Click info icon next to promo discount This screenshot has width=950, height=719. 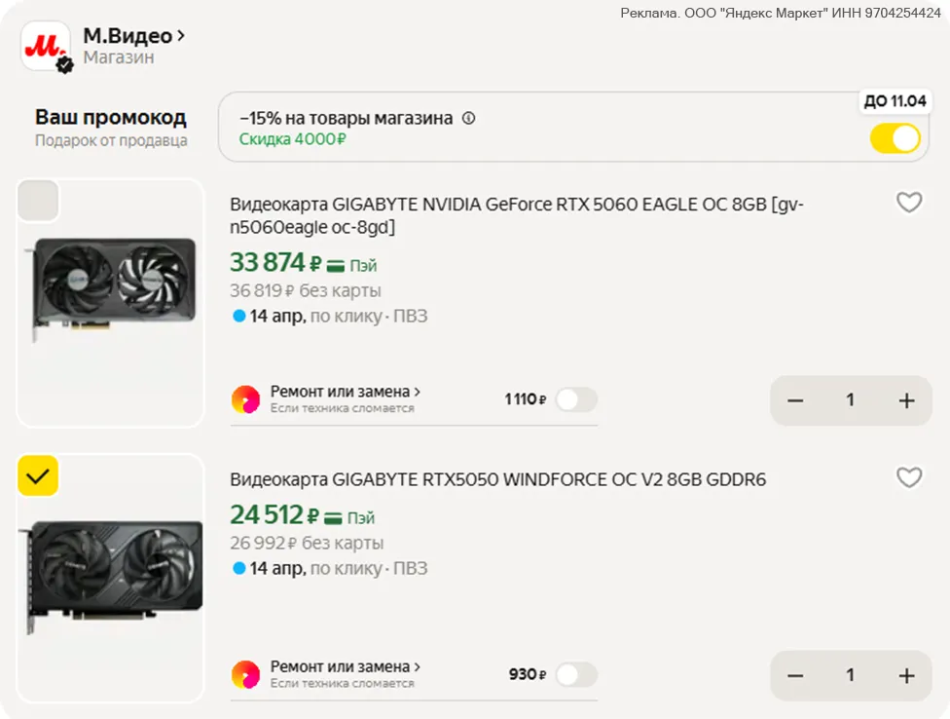pyautogui.click(x=468, y=119)
